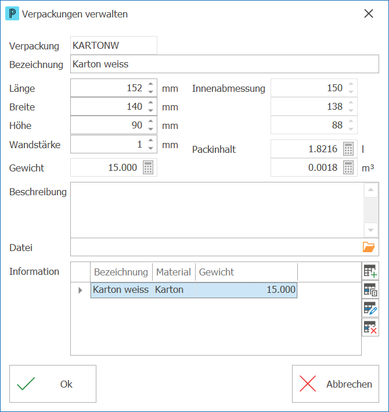Open calculator for Gewicht field

[x=148, y=167]
